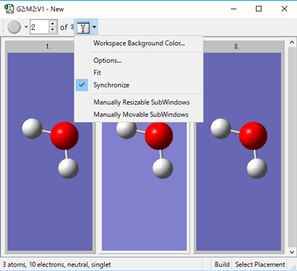Viewport: 297px width, 271px height.
Task: Click the molecule view layout icon
Action: (82, 27)
